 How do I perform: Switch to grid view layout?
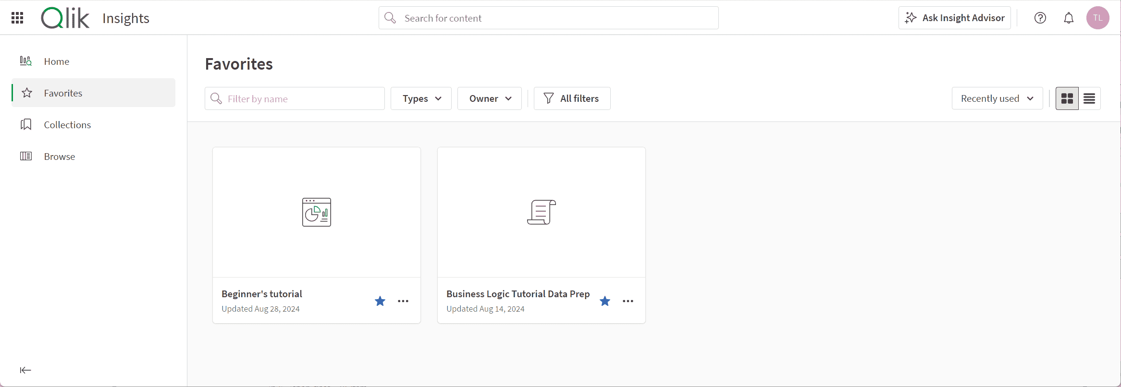click(x=1067, y=98)
